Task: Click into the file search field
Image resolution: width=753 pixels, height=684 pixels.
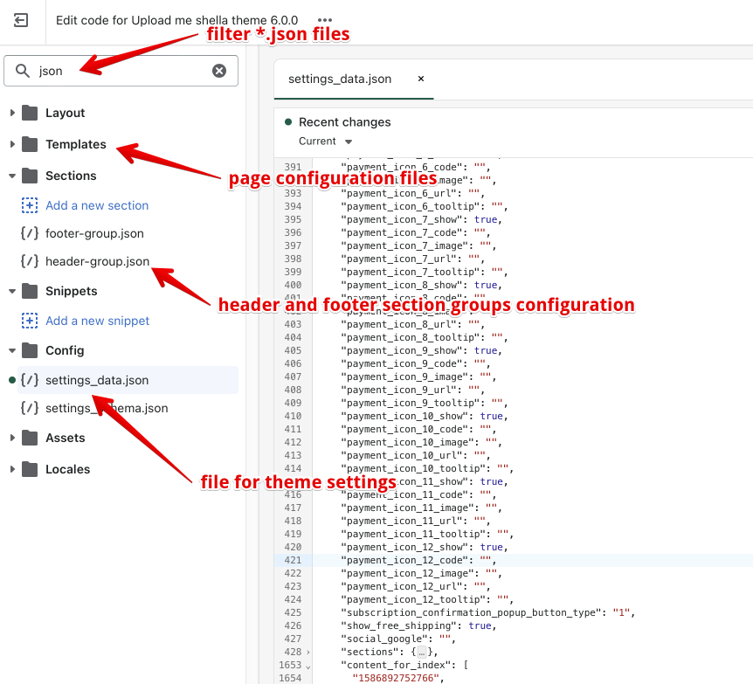Action: [x=121, y=71]
